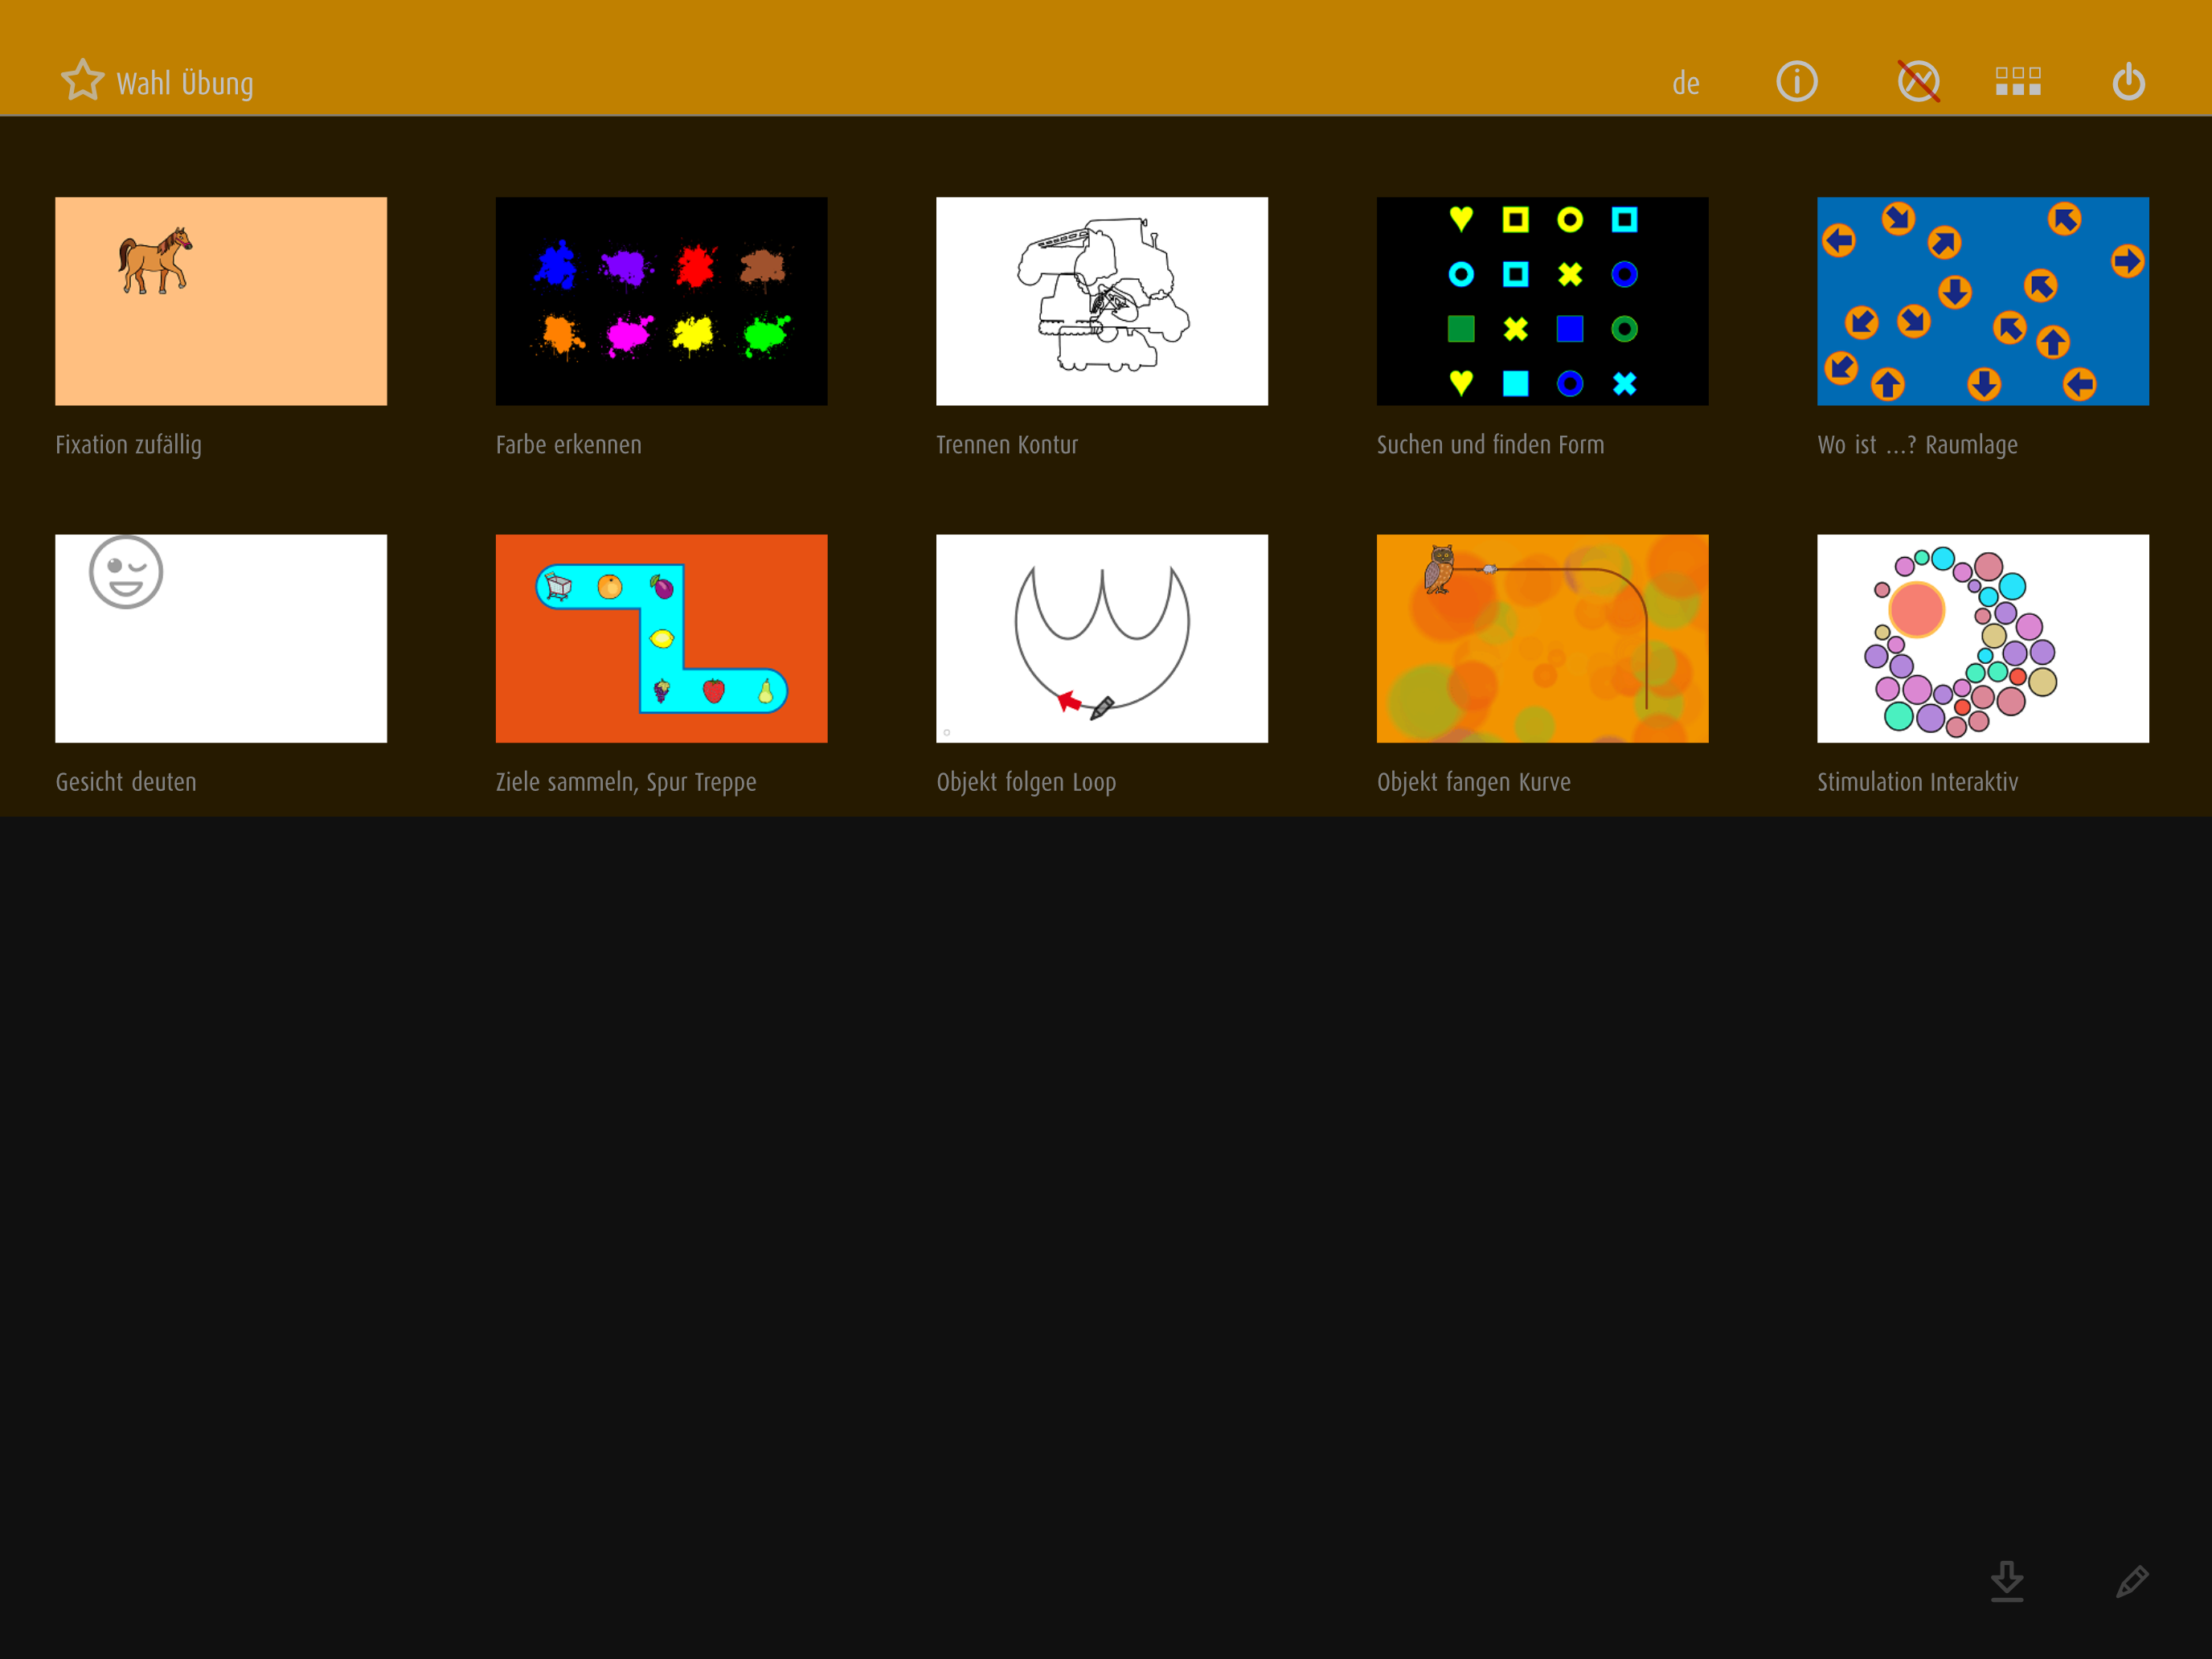This screenshot has height=1659, width=2212.
Task: Select the Farbe erkennen exercise thumbnail
Action: point(661,301)
